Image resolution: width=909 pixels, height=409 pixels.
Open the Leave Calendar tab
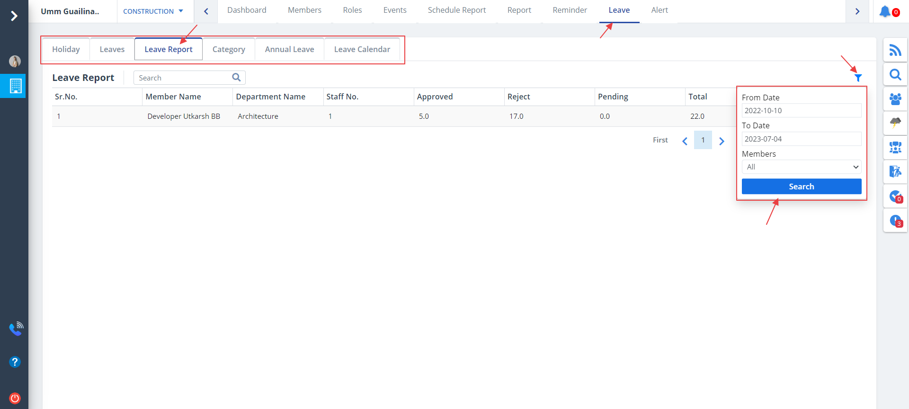(362, 49)
